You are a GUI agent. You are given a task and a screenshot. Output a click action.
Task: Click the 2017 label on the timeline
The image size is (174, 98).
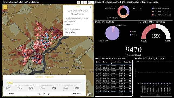click(31, 88)
